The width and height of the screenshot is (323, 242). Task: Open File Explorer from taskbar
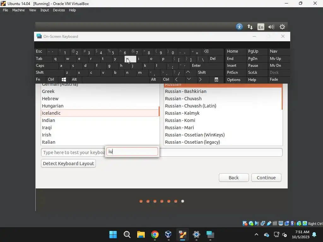coord(141,234)
